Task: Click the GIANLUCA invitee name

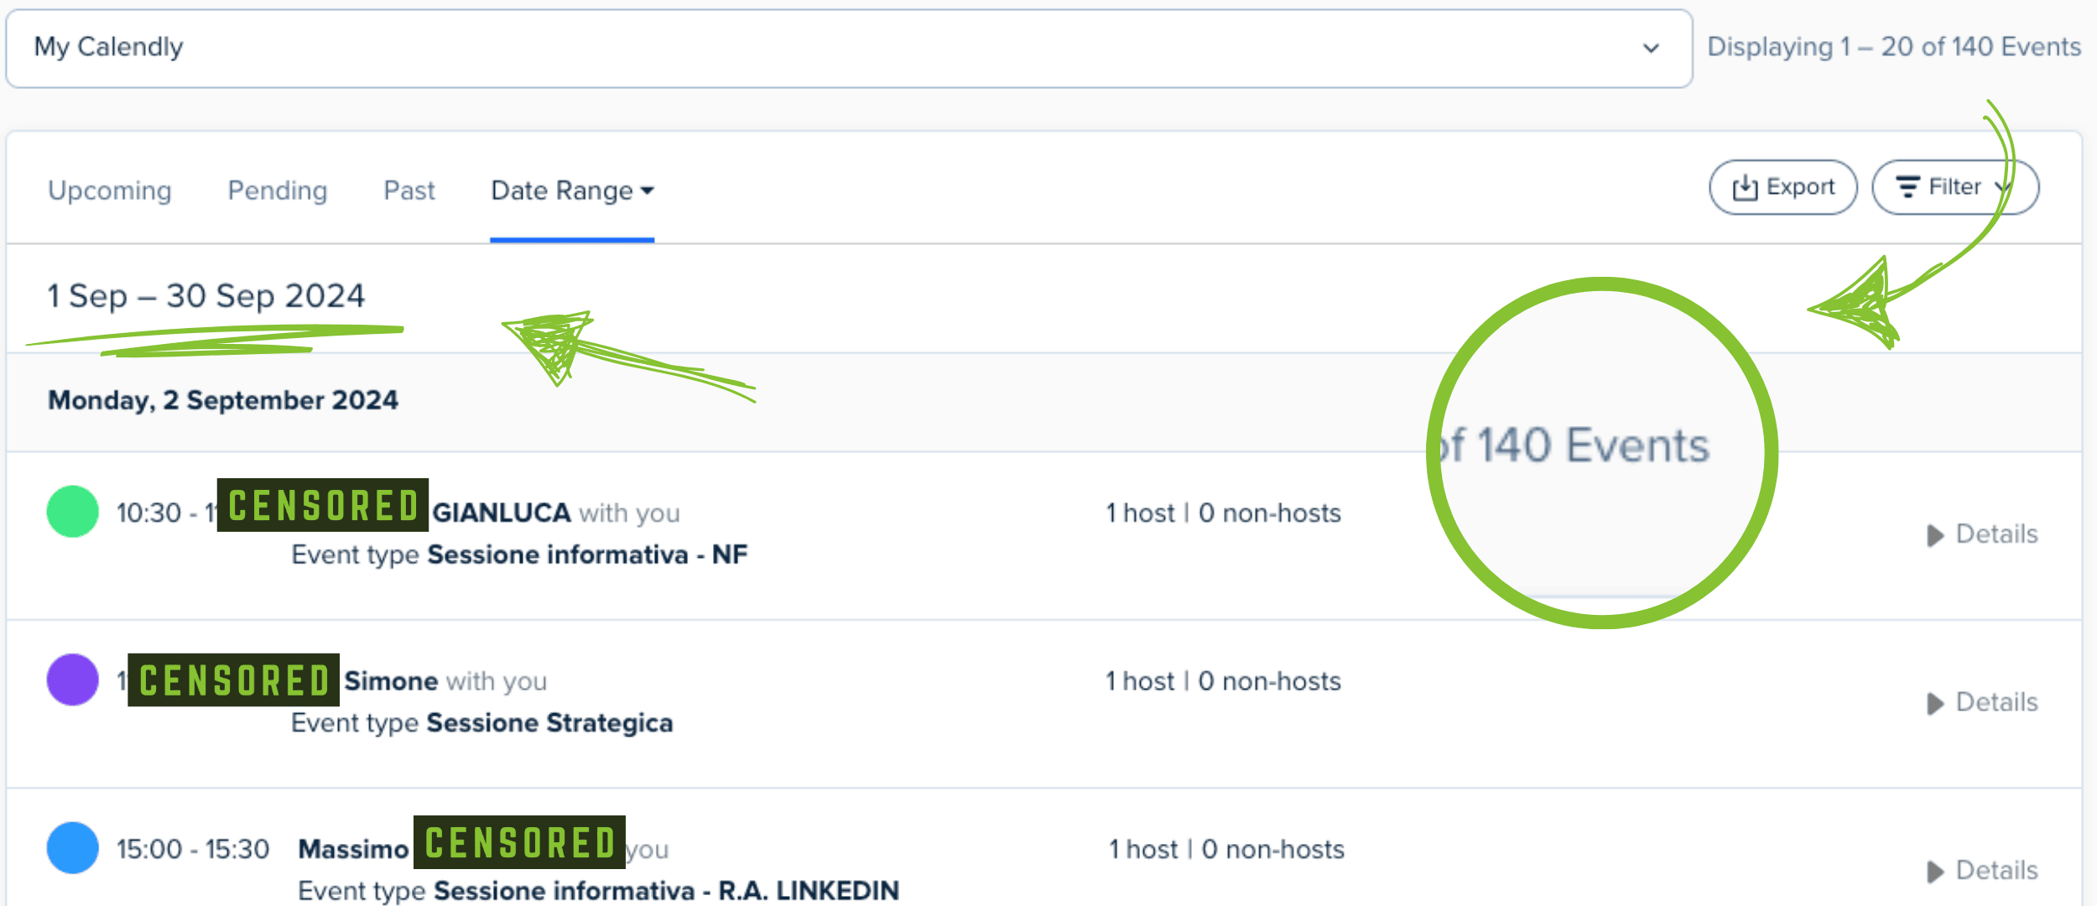Action: pyautogui.click(x=502, y=513)
